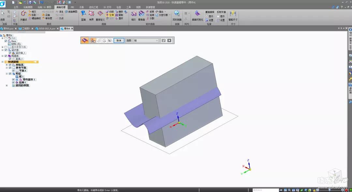The image size is (352, 192).
Task: Click the 关键点 keypoint curve tool
Action: (x=23, y=15)
